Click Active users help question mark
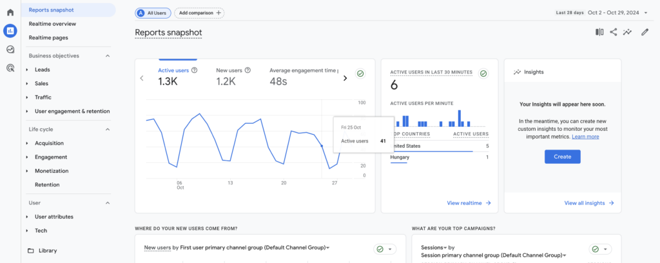The height and width of the screenshot is (263, 660). (194, 70)
